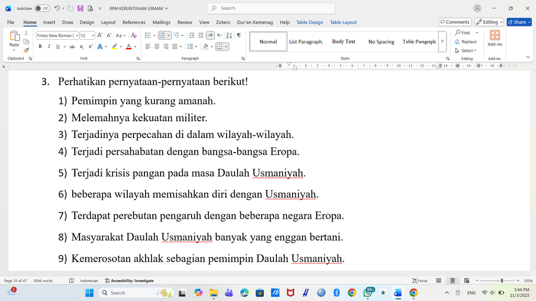Viewport: 536px width, 301px height.
Task: Open the References tab
Action: pos(133,22)
